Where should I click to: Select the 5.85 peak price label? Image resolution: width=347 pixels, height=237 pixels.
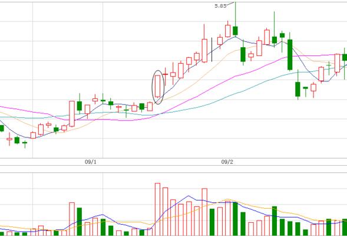220,6
